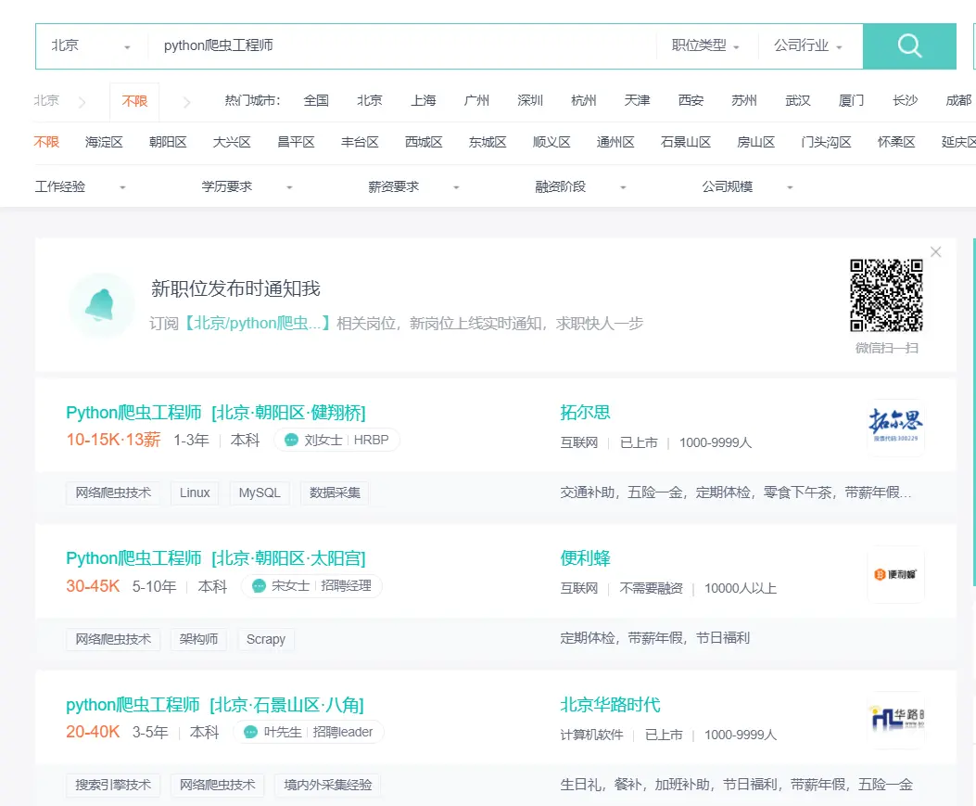The width and height of the screenshot is (976, 806).
Task: Open the 融资阶段 filter dropdown
Action: pyautogui.click(x=581, y=186)
